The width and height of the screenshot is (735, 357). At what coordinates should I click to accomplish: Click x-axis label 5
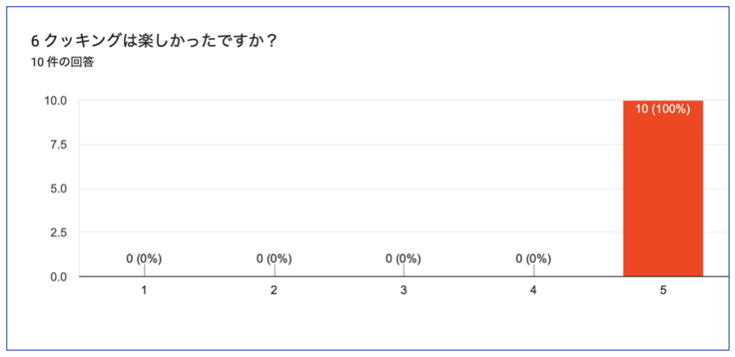pos(663,291)
